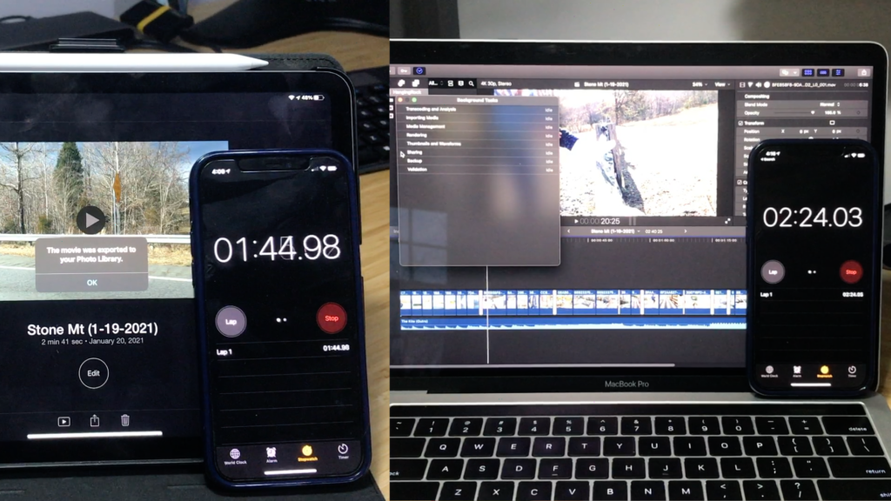891x501 pixels.
Task: Tap the Edit button on the iPad
Action: click(x=93, y=373)
